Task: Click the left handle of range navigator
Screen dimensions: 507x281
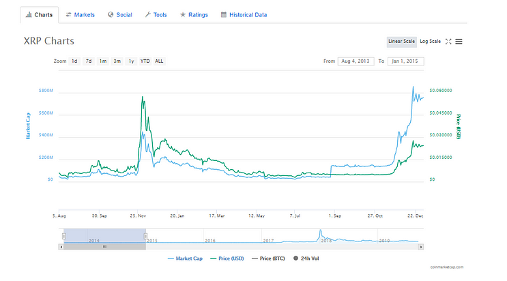Action: (64, 236)
